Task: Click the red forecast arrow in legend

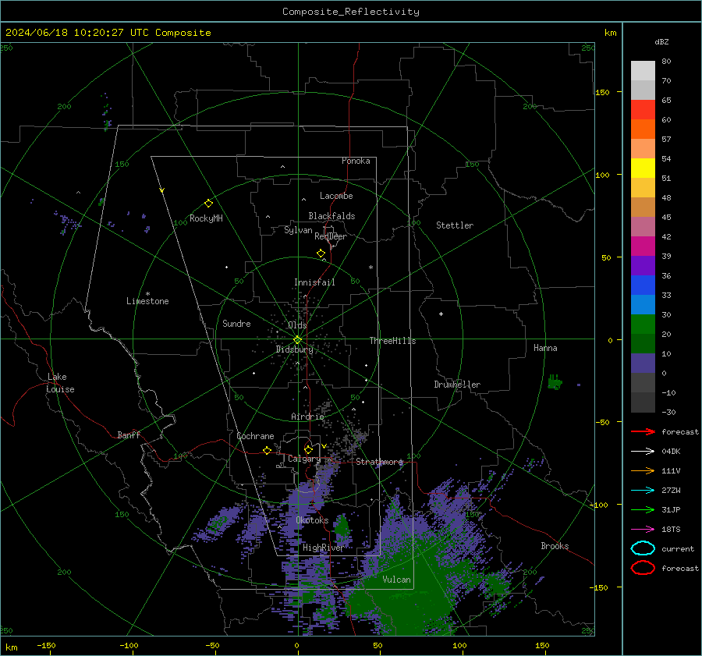Action: point(643,431)
